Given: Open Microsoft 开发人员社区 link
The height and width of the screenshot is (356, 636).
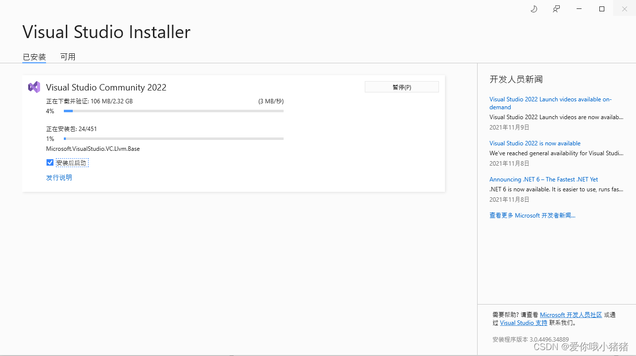Looking at the screenshot, I should pyautogui.click(x=571, y=315).
